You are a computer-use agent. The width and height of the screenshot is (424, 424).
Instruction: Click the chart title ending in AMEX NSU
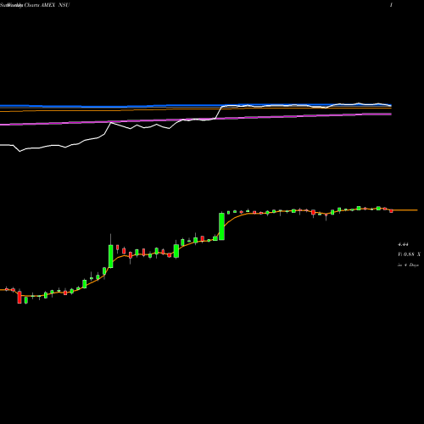35,5
